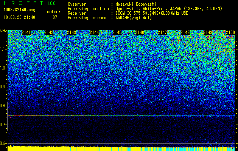Click the kHz axis unit label
This screenshot has width=238, height=151.
pyautogui.click(x=3, y=31)
